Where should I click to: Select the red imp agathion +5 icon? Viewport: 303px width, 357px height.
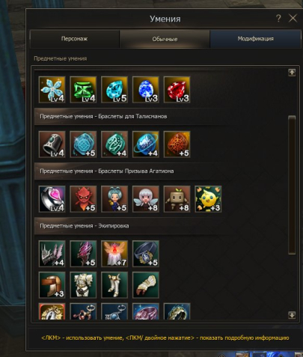pyautogui.click(x=83, y=199)
